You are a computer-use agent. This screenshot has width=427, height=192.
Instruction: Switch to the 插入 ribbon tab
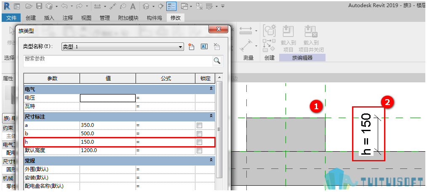pyautogui.click(x=49, y=18)
